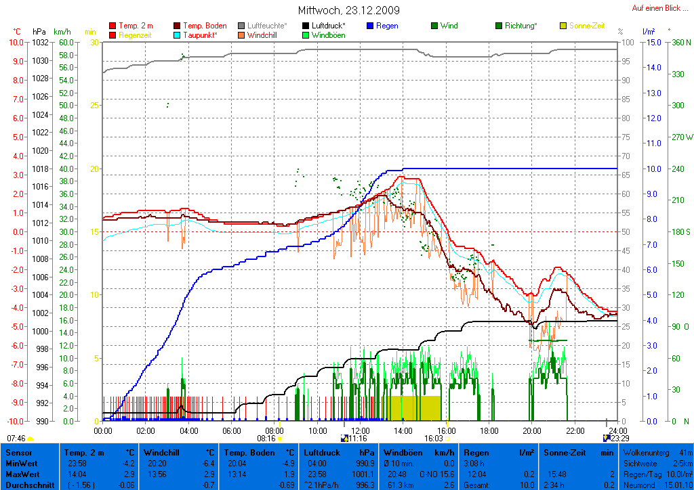
Task: Click the black Luftdruck legend square
Action: tap(306, 26)
